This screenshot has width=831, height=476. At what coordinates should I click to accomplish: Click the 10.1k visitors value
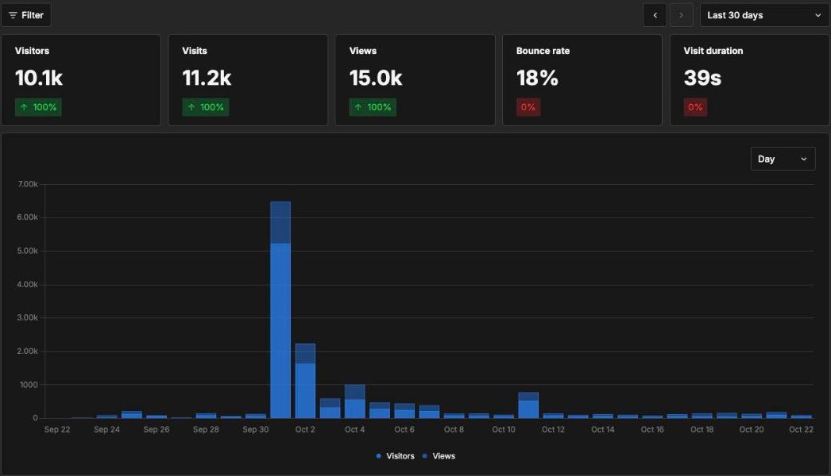pyautogui.click(x=39, y=78)
